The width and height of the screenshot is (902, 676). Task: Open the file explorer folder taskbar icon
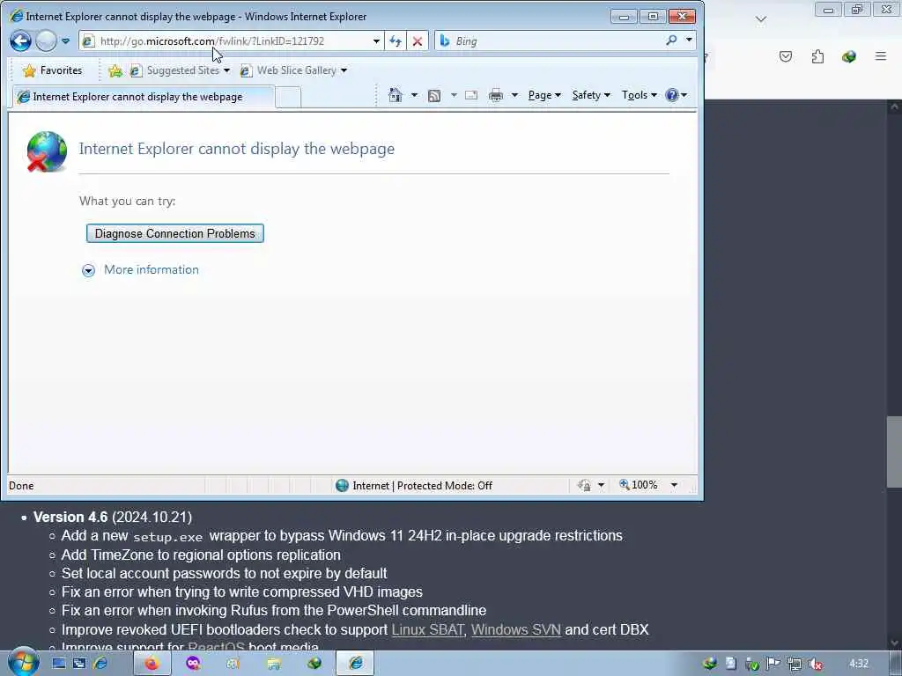pos(274,664)
